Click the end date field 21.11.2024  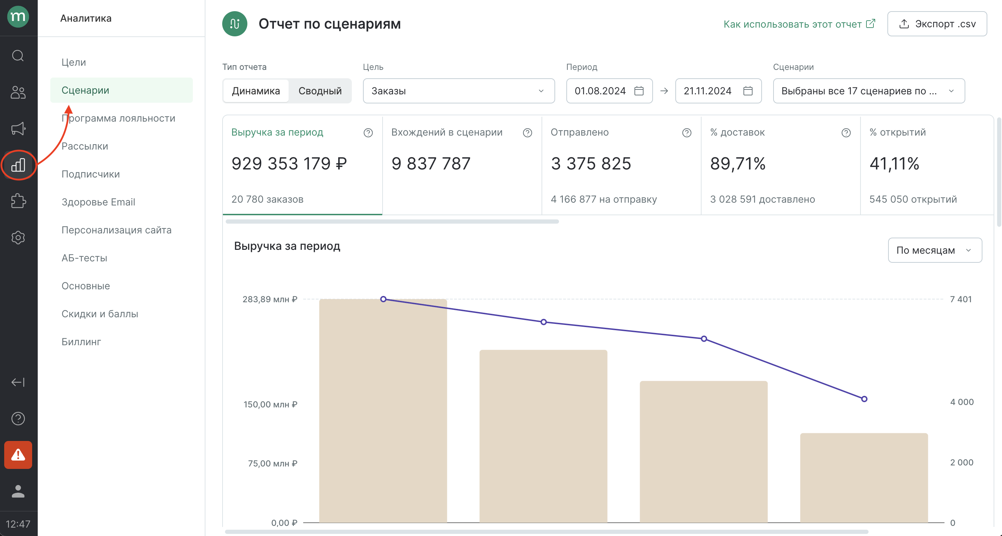coord(718,90)
